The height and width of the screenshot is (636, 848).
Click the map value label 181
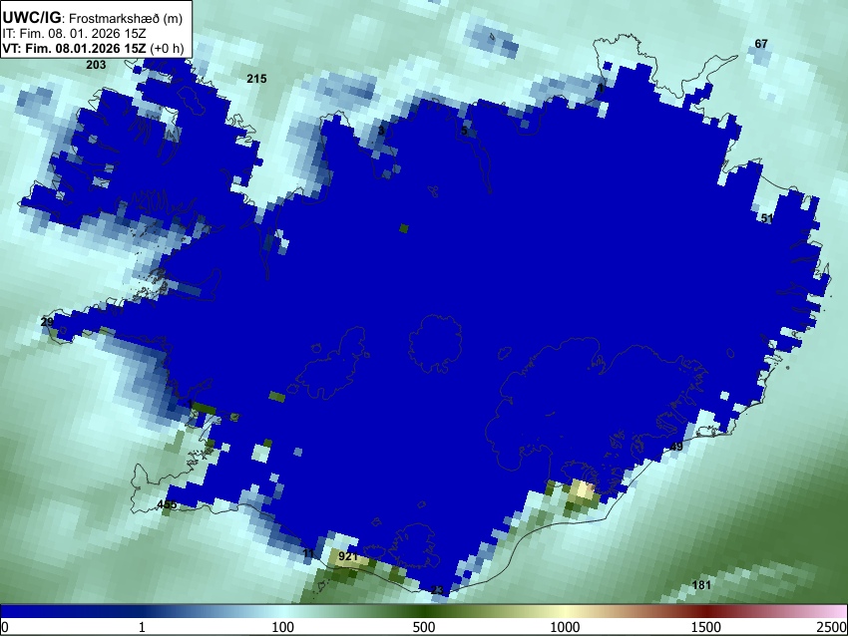(701, 585)
